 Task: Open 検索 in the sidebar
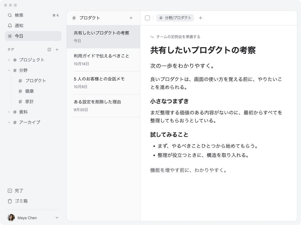pyautogui.click(x=33, y=15)
